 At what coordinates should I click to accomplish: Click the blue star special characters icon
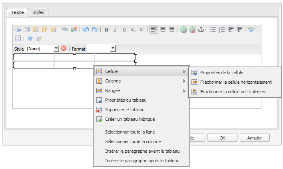tap(30, 38)
